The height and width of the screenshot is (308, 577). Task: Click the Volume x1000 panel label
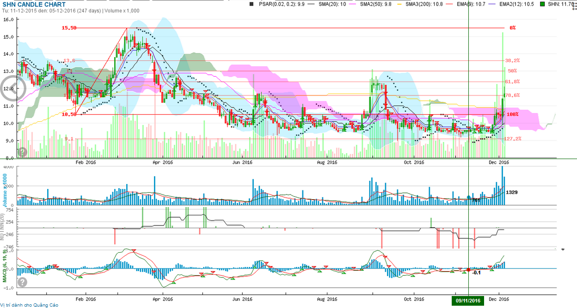coord(6,191)
